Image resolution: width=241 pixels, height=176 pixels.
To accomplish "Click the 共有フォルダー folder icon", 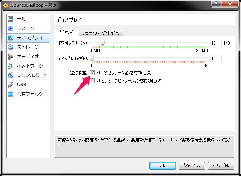I will tap(10, 94).
